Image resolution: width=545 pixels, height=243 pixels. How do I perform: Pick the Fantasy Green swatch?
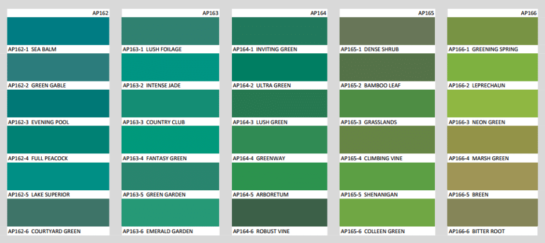170,140
